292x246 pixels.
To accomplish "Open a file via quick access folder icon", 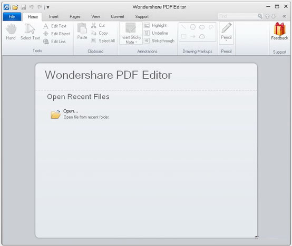I will [x=15, y=7].
